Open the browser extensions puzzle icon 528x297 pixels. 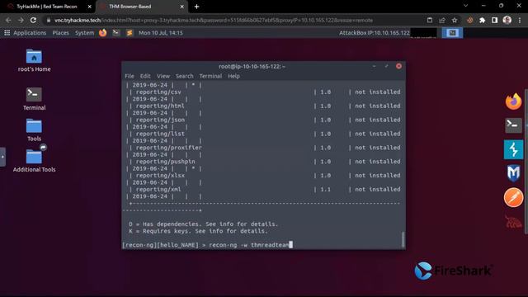point(482,20)
